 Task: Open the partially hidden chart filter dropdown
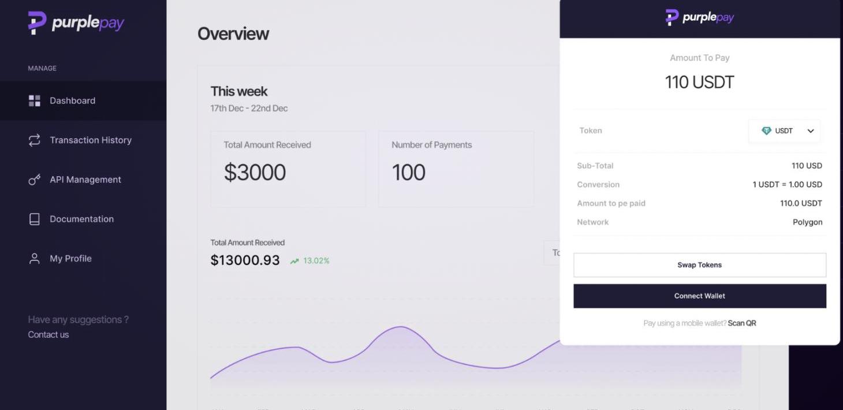(552, 253)
